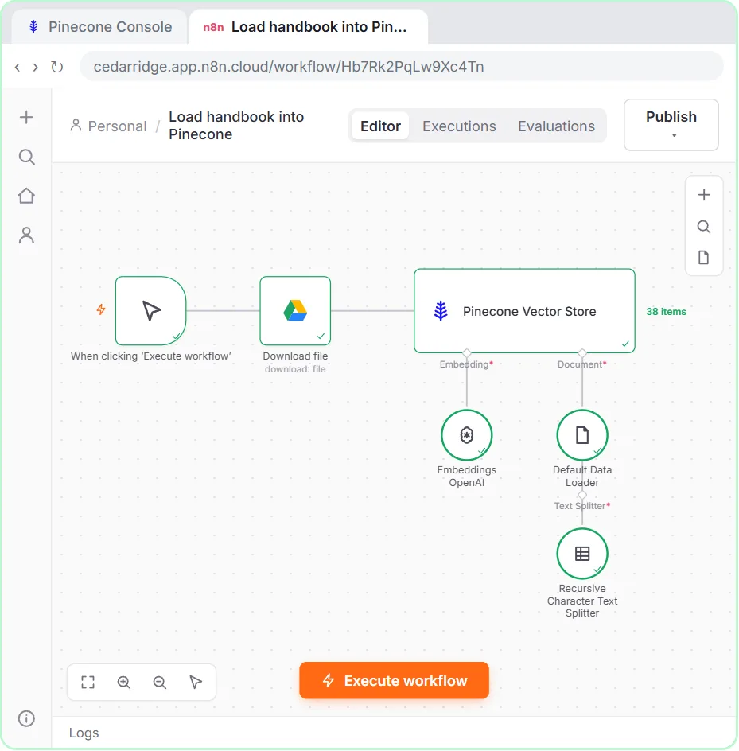The width and height of the screenshot is (739, 751).
Task: Click the Embedding connector diamond
Action: tap(466, 353)
